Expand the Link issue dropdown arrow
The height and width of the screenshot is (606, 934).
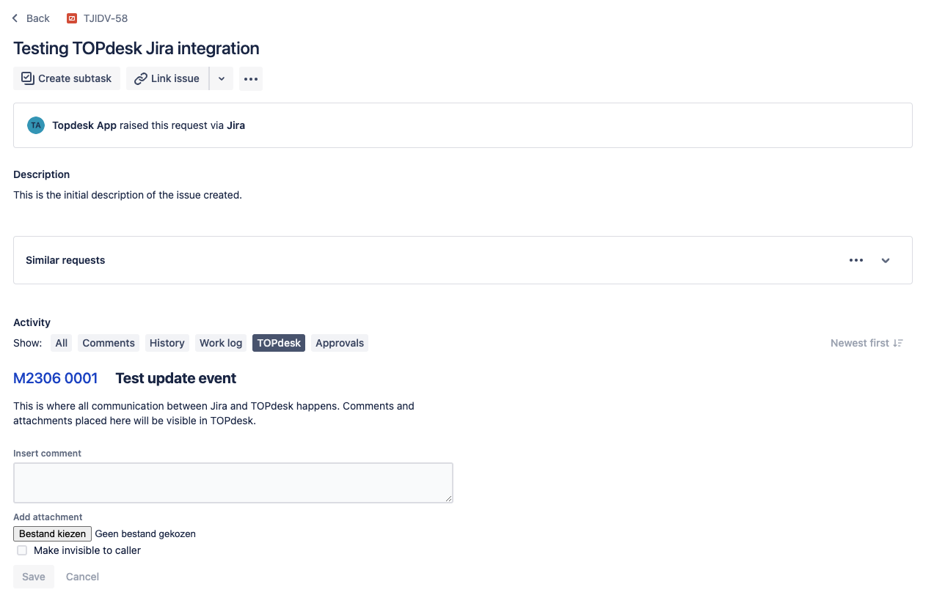[222, 78]
